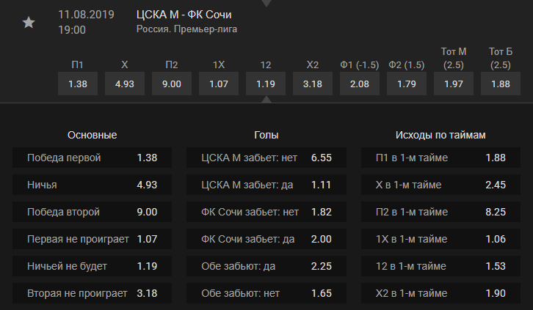The width and height of the screenshot is (533, 310).
Task: Select Х2 в 1-м тайме 1.90
Action: 441,293
